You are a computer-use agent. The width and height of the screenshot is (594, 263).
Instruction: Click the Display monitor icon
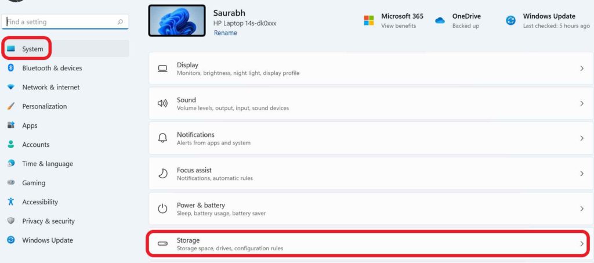point(162,69)
